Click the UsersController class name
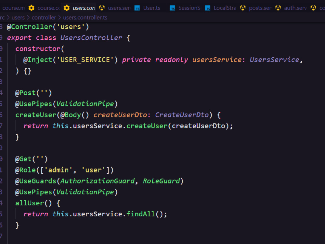Image resolution: width=325 pixels, height=244 pixels. 91,38
